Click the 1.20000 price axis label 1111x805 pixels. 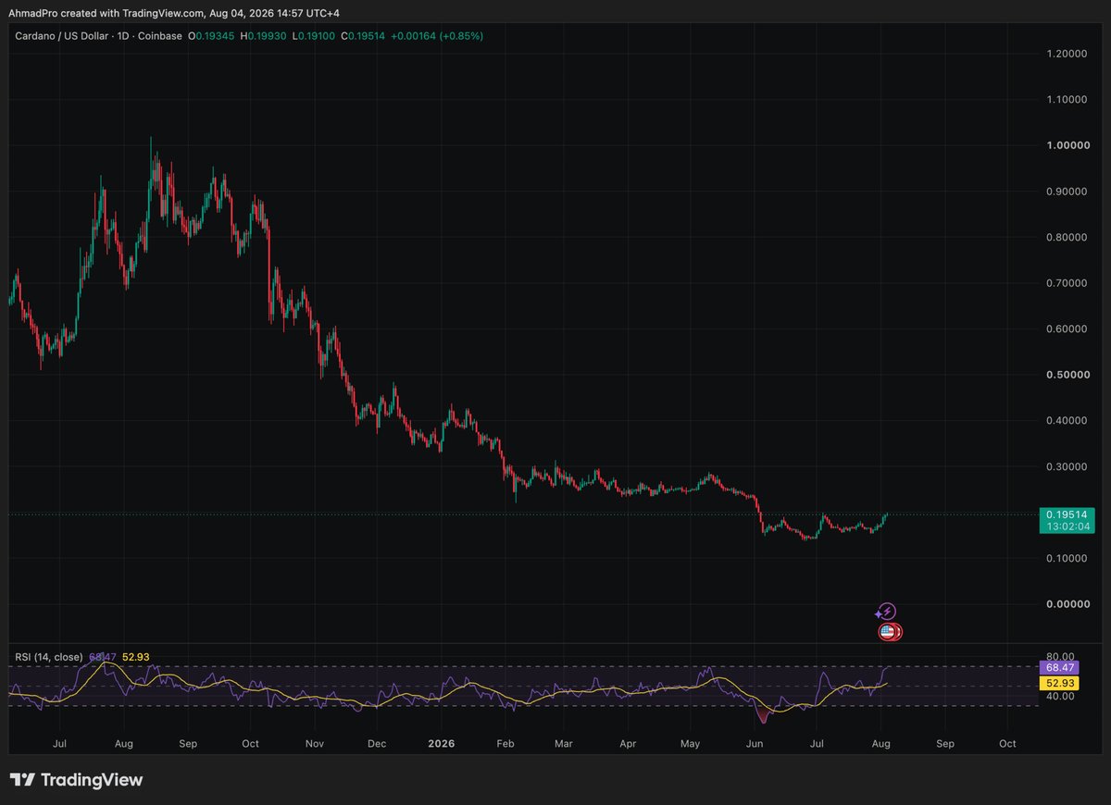(x=1067, y=54)
